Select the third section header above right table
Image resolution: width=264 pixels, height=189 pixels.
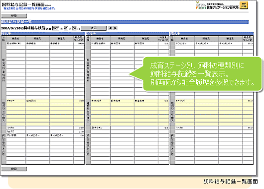pyautogui.click(x=212, y=34)
